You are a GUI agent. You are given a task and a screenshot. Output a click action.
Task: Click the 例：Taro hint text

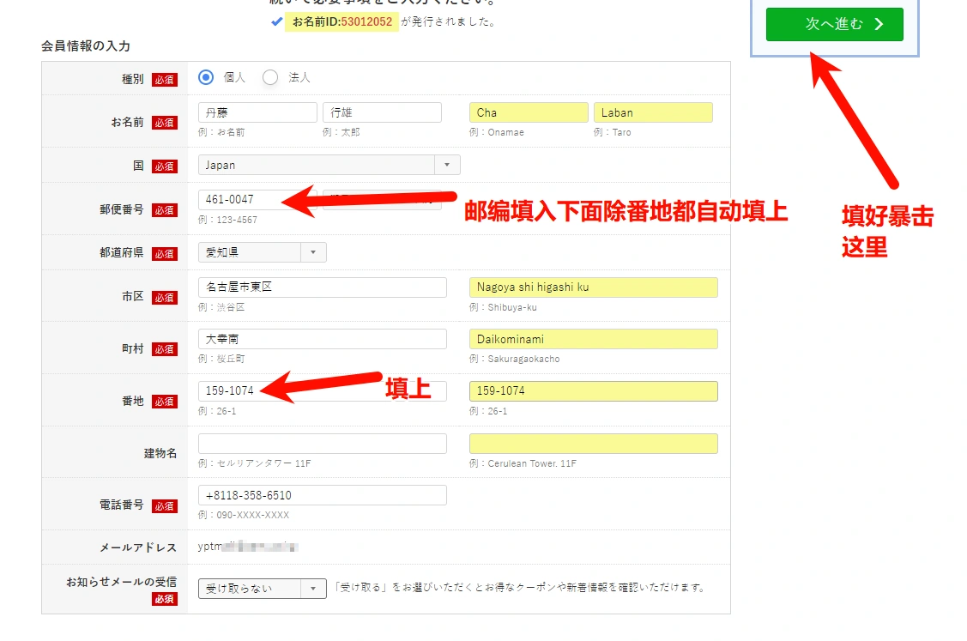(x=613, y=132)
